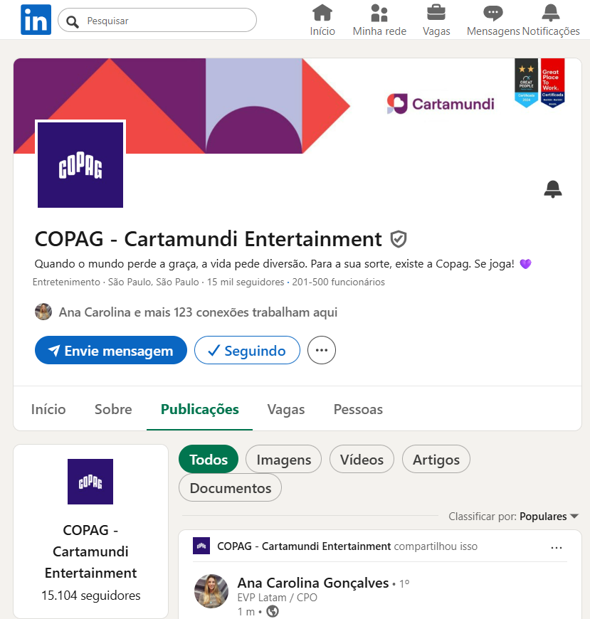The width and height of the screenshot is (590, 619).
Task: Select the Artigos filter chip
Action: tap(436, 459)
